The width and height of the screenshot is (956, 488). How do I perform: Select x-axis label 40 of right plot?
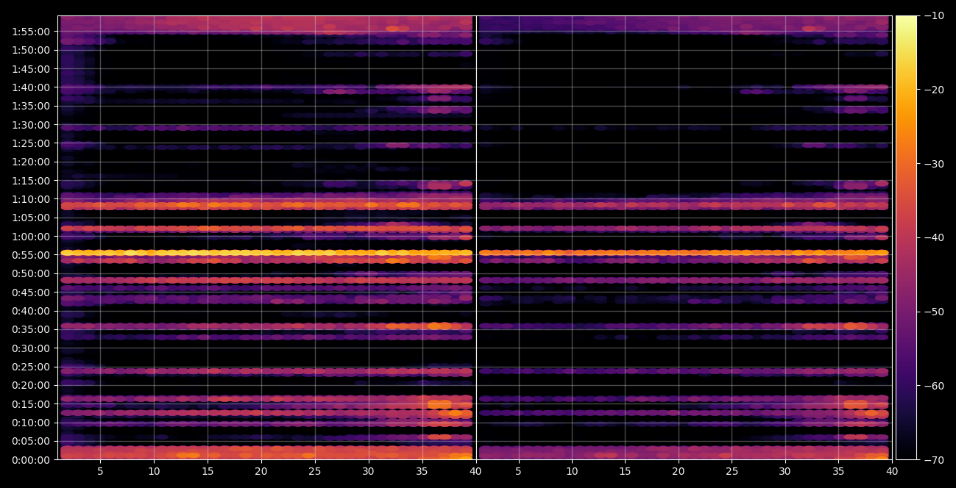point(892,470)
